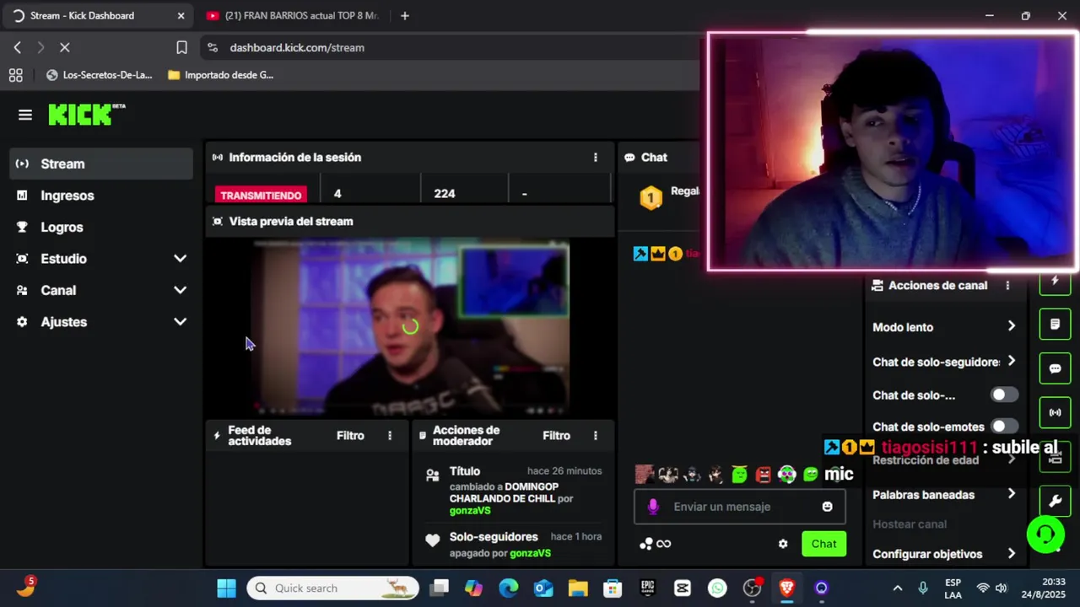Viewport: 1080px width, 607px height.
Task: Open gonzaVS link under Solo-seguidores entry
Action: pyautogui.click(x=530, y=553)
